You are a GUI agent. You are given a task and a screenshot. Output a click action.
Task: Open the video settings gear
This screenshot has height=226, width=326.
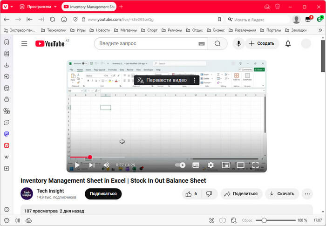(x=211, y=165)
